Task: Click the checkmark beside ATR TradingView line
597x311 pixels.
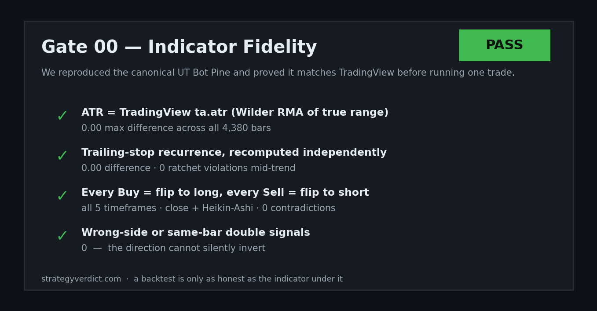Action: (62, 117)
